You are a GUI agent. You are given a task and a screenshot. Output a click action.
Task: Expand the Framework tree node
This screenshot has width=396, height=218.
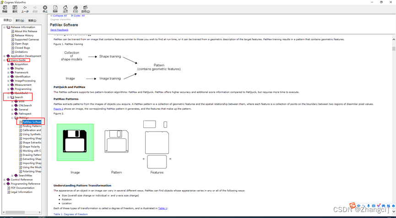[8, 73]
